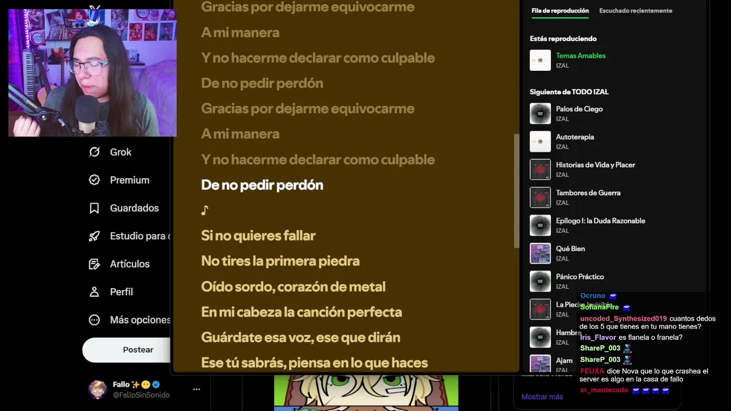Click the Qué Bien album cover
731x411 pixels.
[540, 253]
